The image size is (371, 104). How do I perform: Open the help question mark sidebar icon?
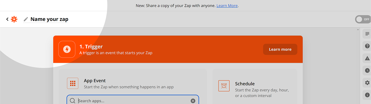[367, 46]
